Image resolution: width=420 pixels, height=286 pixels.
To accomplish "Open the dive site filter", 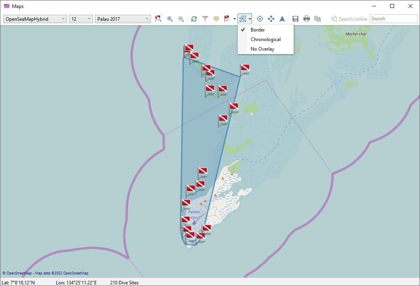I will pyautogui.click(x=205, y=18).
